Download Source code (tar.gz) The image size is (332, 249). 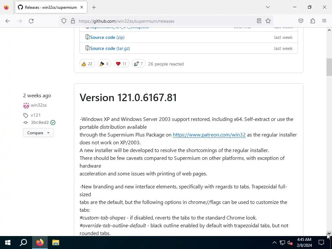click(x=110, y=48)
